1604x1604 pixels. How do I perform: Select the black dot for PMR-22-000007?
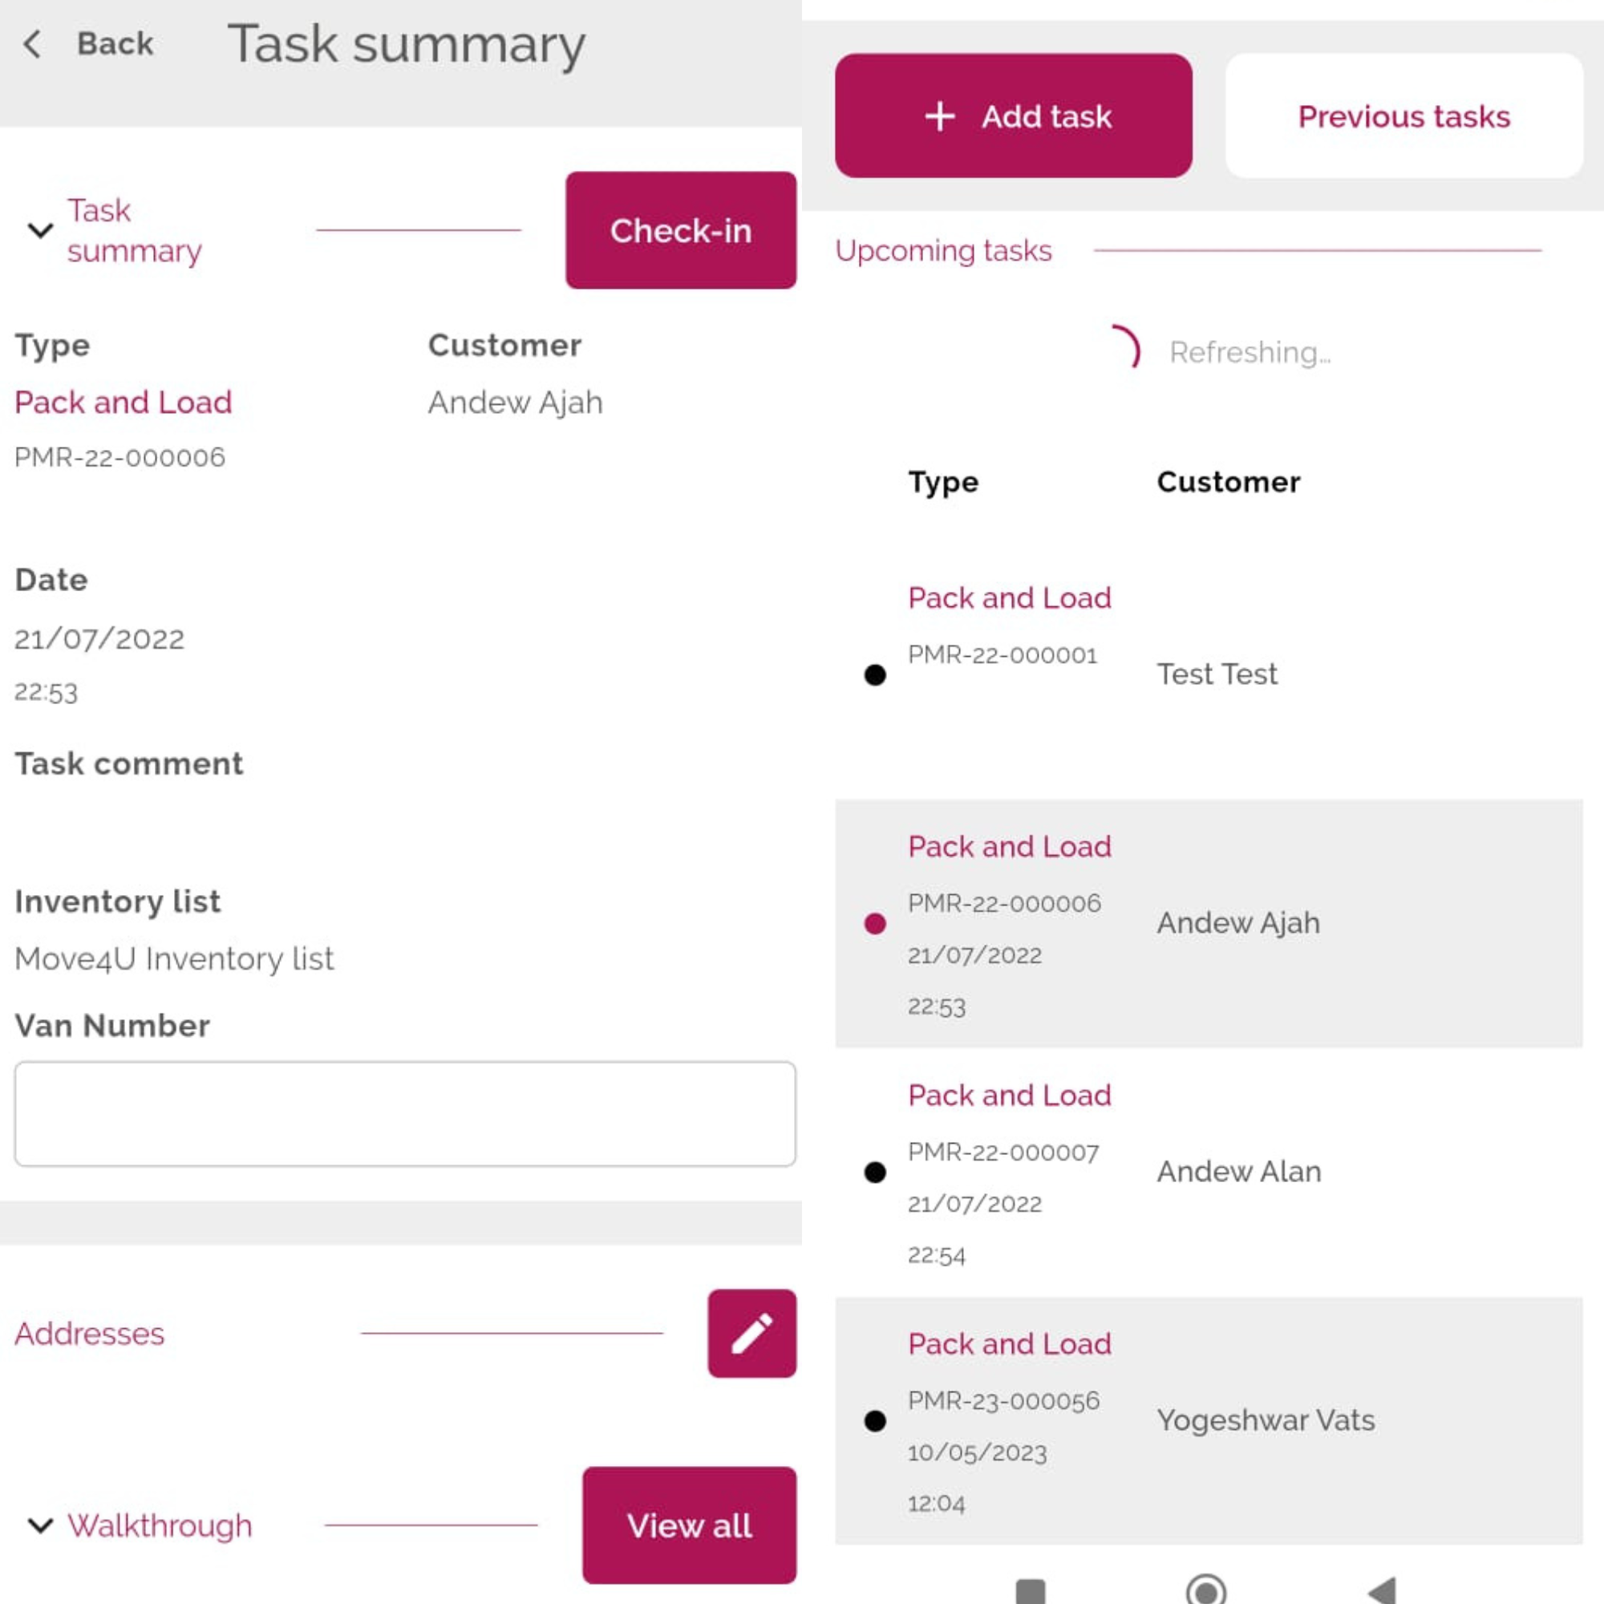point(875,1173)
